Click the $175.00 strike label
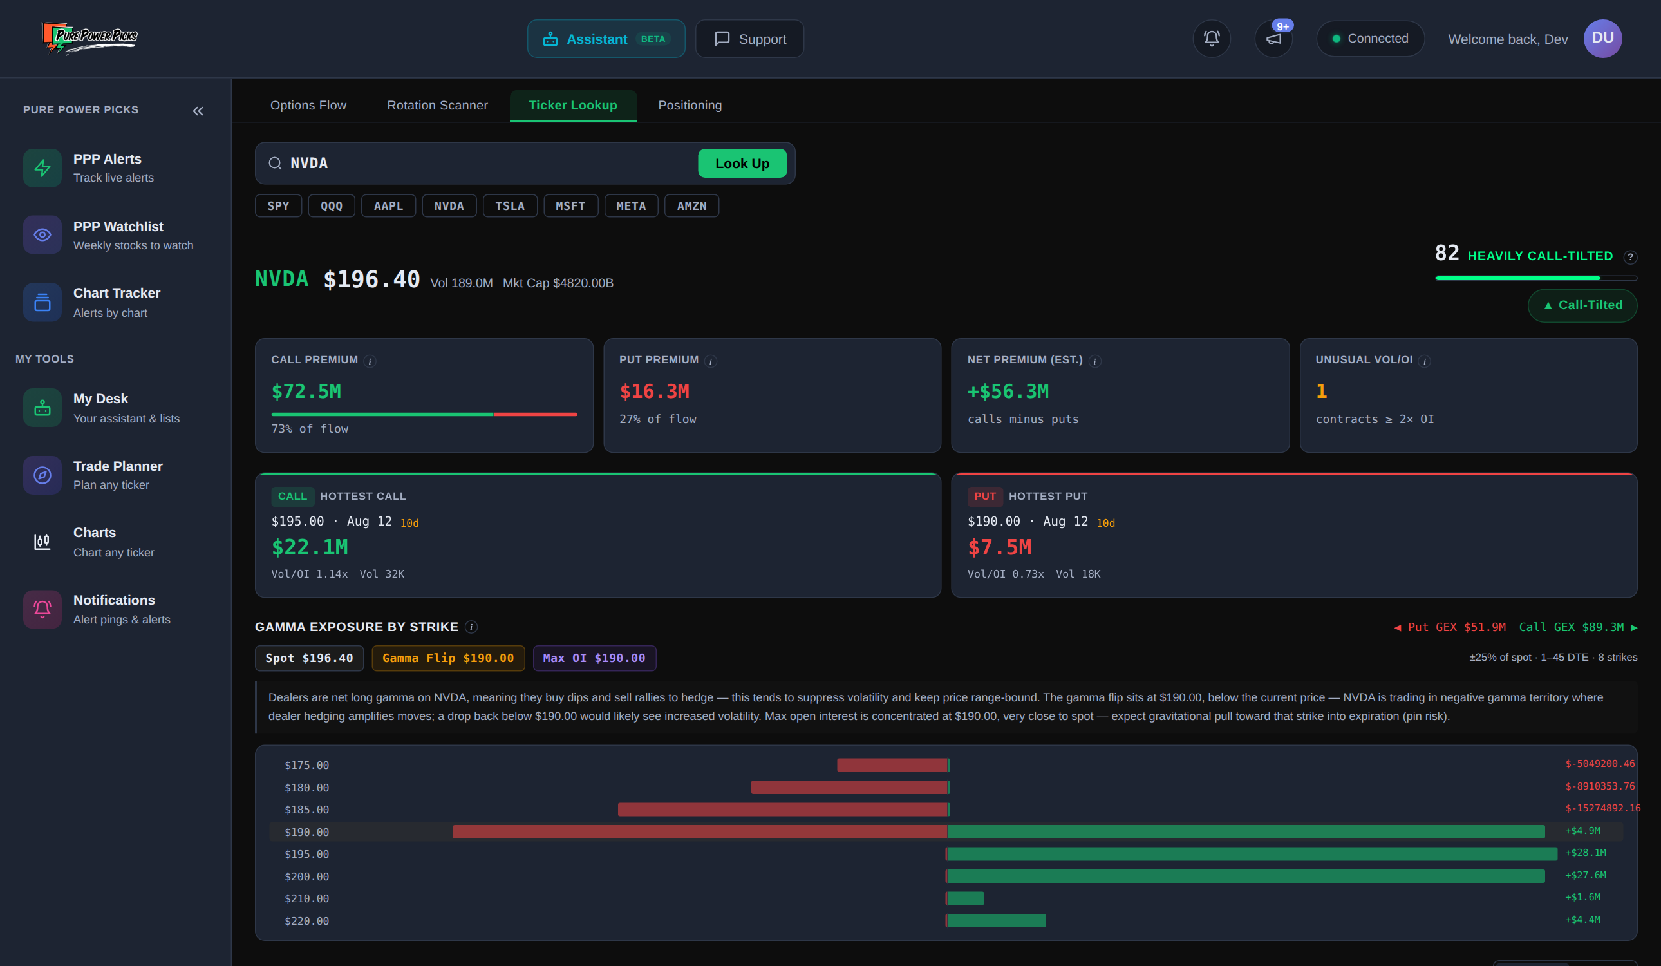 [306, 765]
